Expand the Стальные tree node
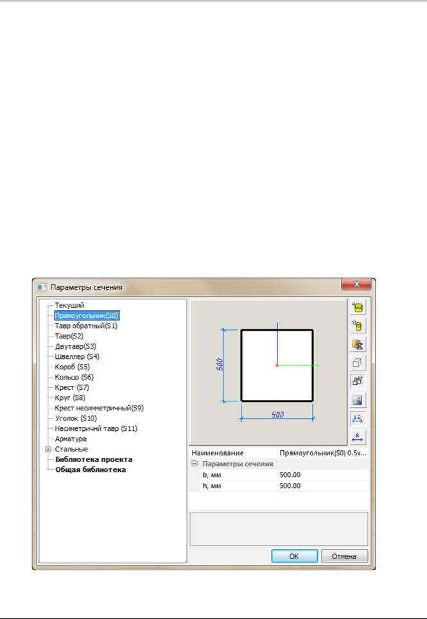Viewport: 427px width, 619px height. pos(49,449)
